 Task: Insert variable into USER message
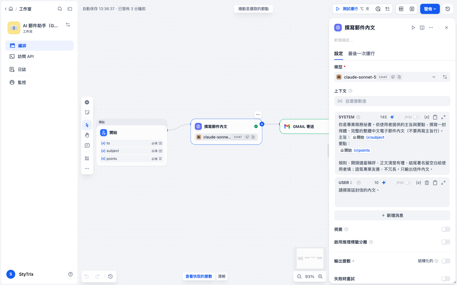point(419,182)
